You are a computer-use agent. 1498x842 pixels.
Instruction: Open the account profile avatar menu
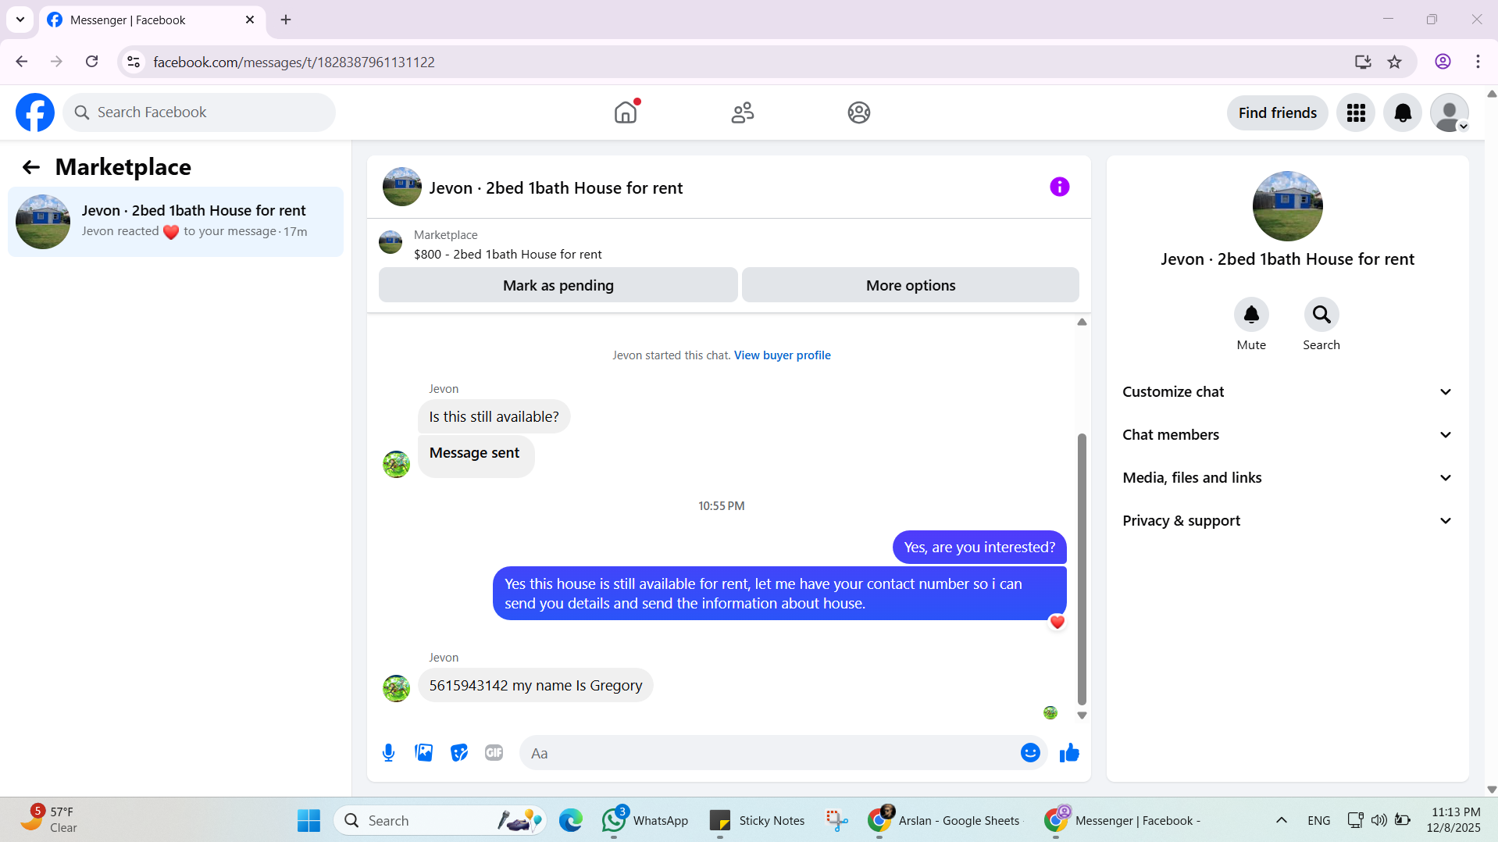[1450, 112]
